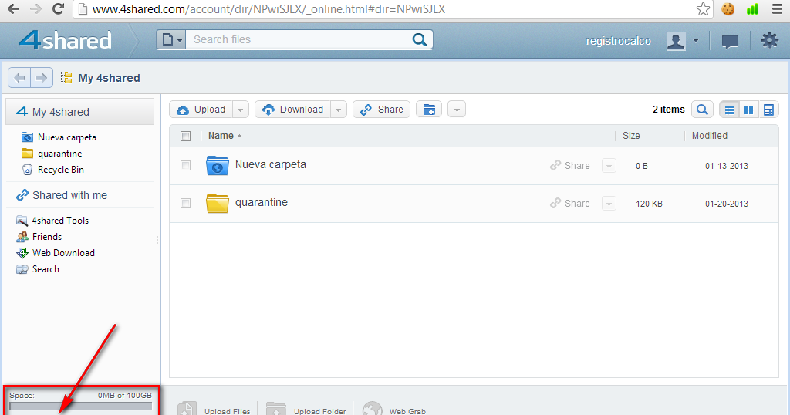Click the file list search magnifier button

click(702, 110)
